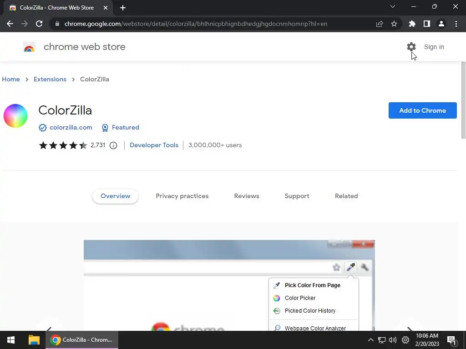The width and height of the screenshot is (466, 349).
Task: Go back with the browser back arrow
Action: coord(10,24)
